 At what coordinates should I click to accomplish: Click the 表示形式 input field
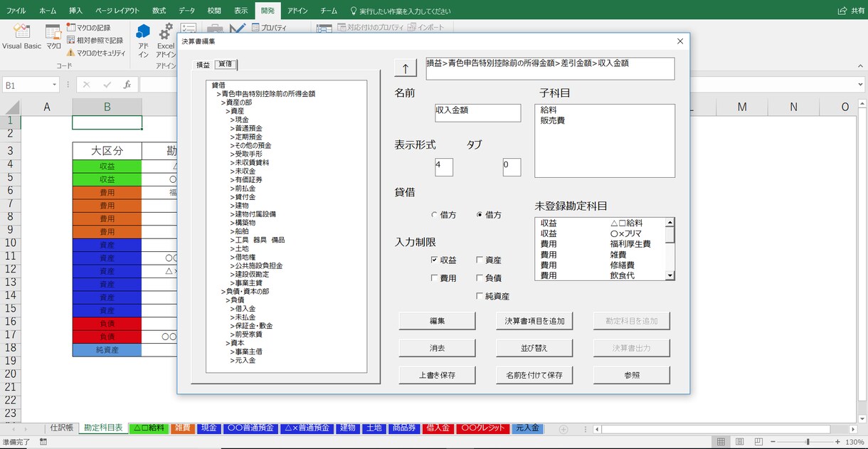click(x=444, y=167)
